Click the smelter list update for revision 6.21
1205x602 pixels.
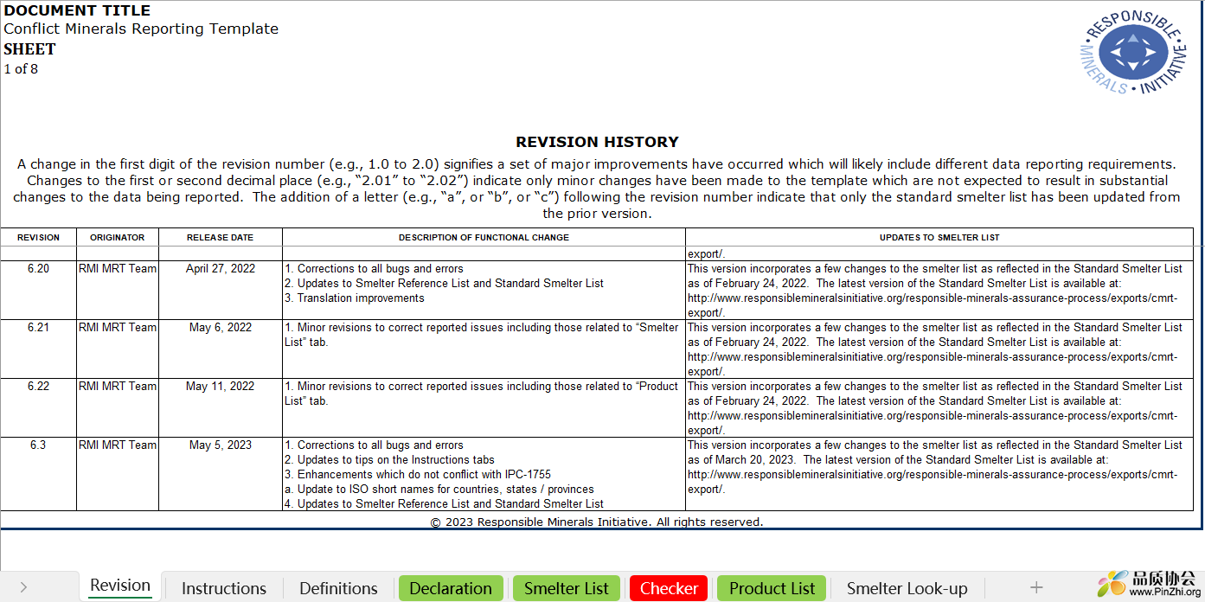coord(939,349)
